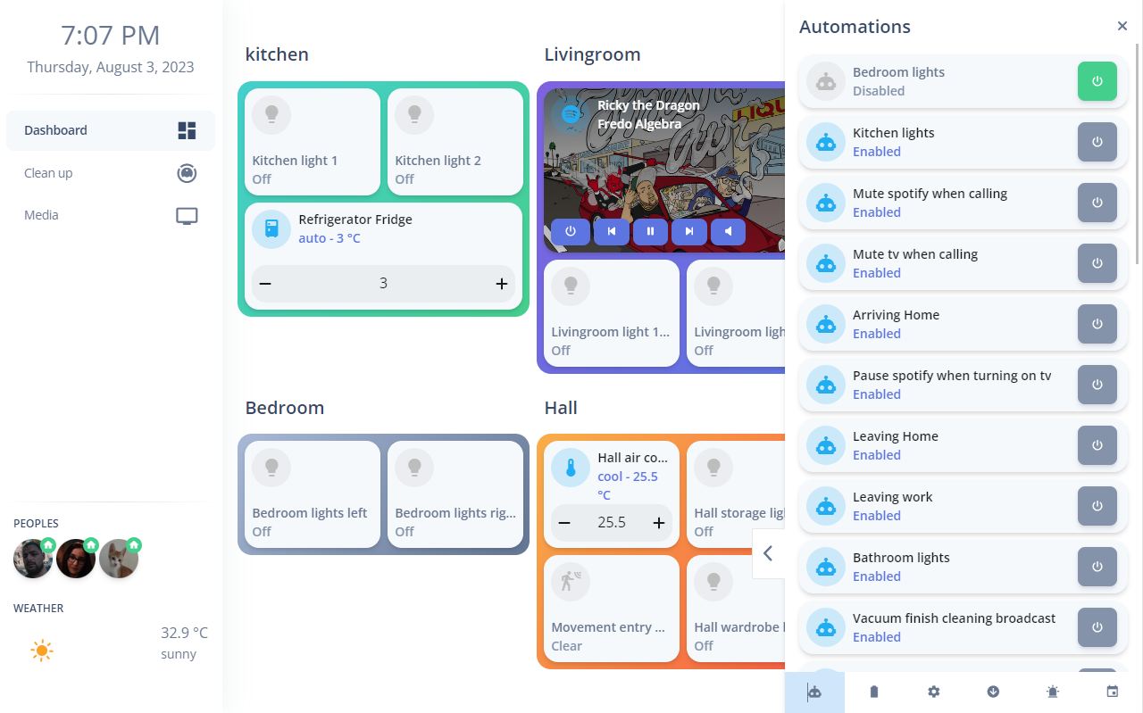Open the settings gear tab
This screenshot has width=1143, height=713.
(x=934, y=692)
